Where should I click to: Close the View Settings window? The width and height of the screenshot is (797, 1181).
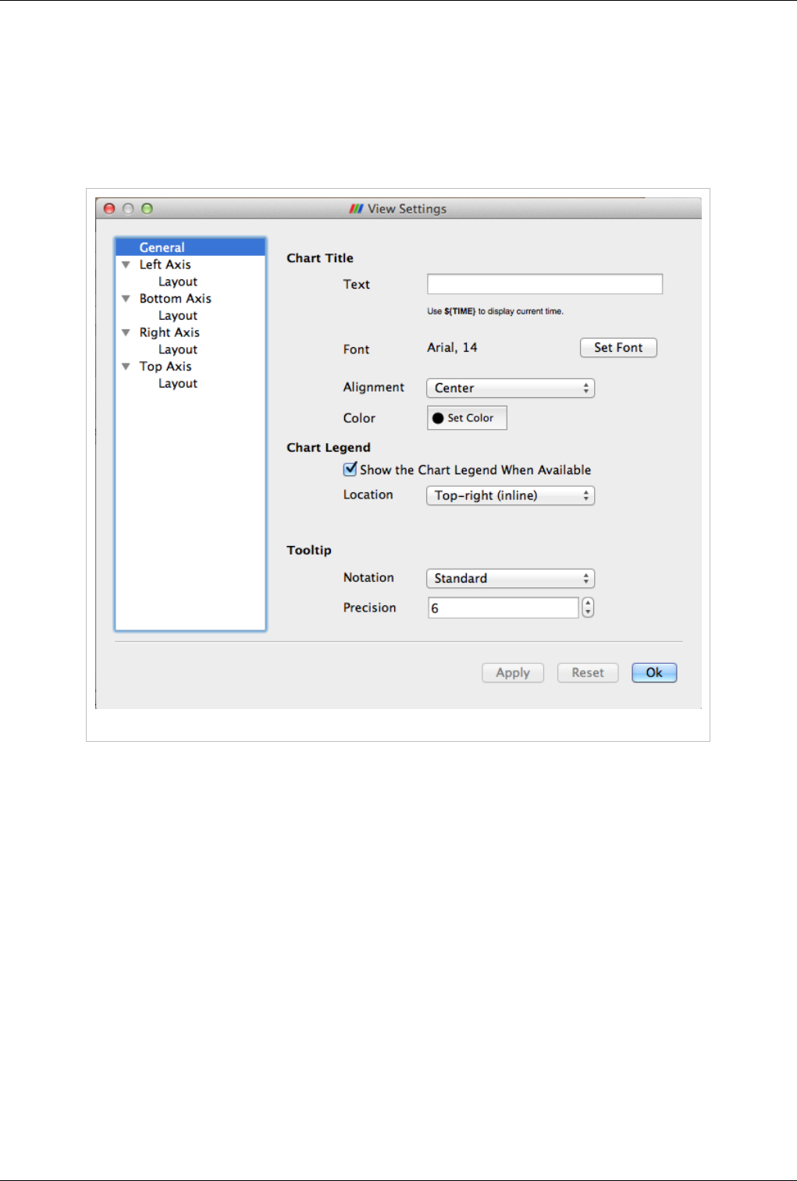pos(109,208)
